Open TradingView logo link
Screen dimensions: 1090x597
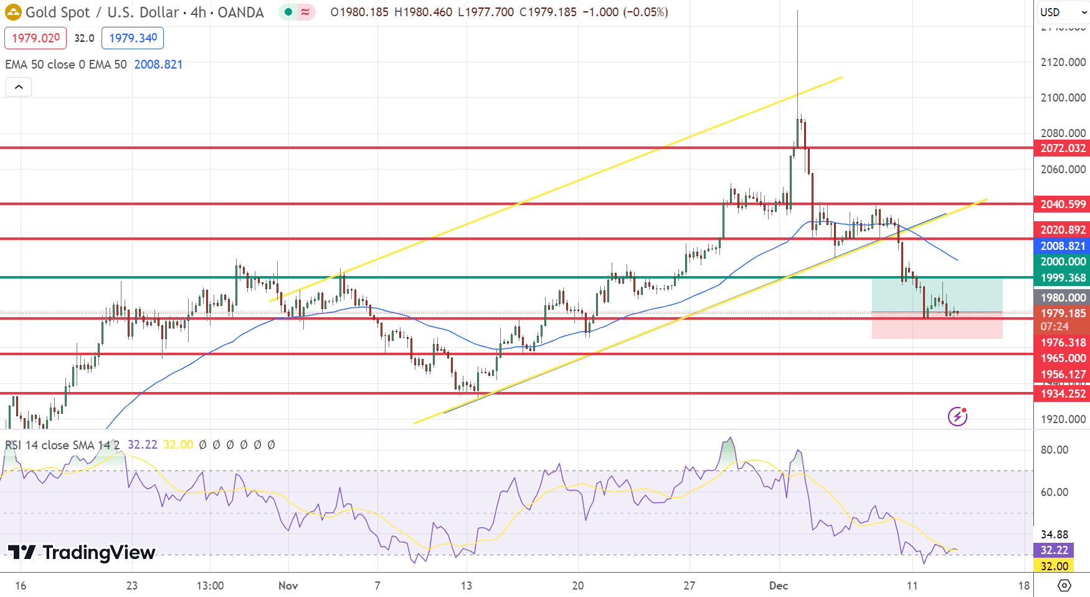81,552
